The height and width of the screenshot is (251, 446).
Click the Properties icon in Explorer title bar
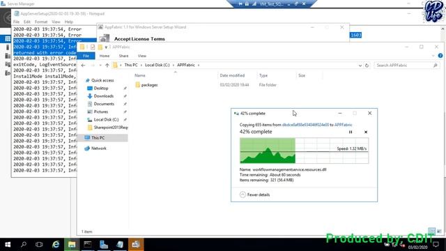point(93,47)
